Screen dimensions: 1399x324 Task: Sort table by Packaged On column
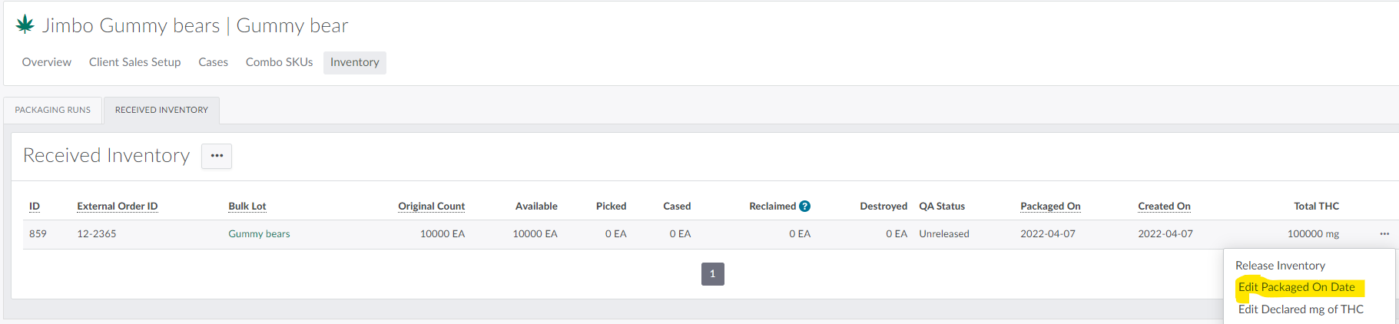pos(1049,207)
